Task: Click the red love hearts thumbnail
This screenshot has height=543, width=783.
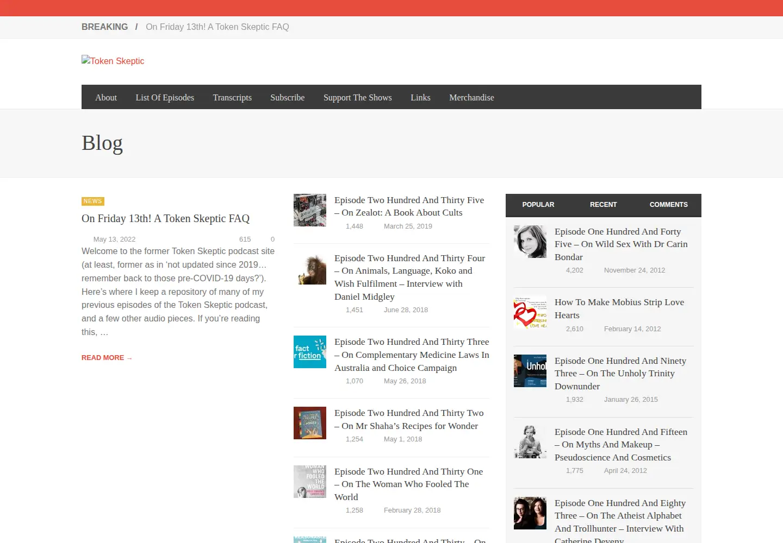Action: (x=530, y=312)
